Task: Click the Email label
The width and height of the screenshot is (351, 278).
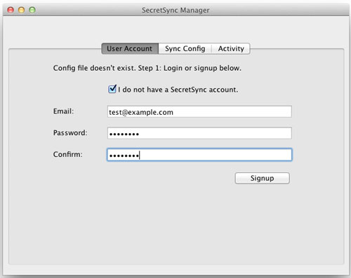Action: pyautogui.click(x=63, y=111)
